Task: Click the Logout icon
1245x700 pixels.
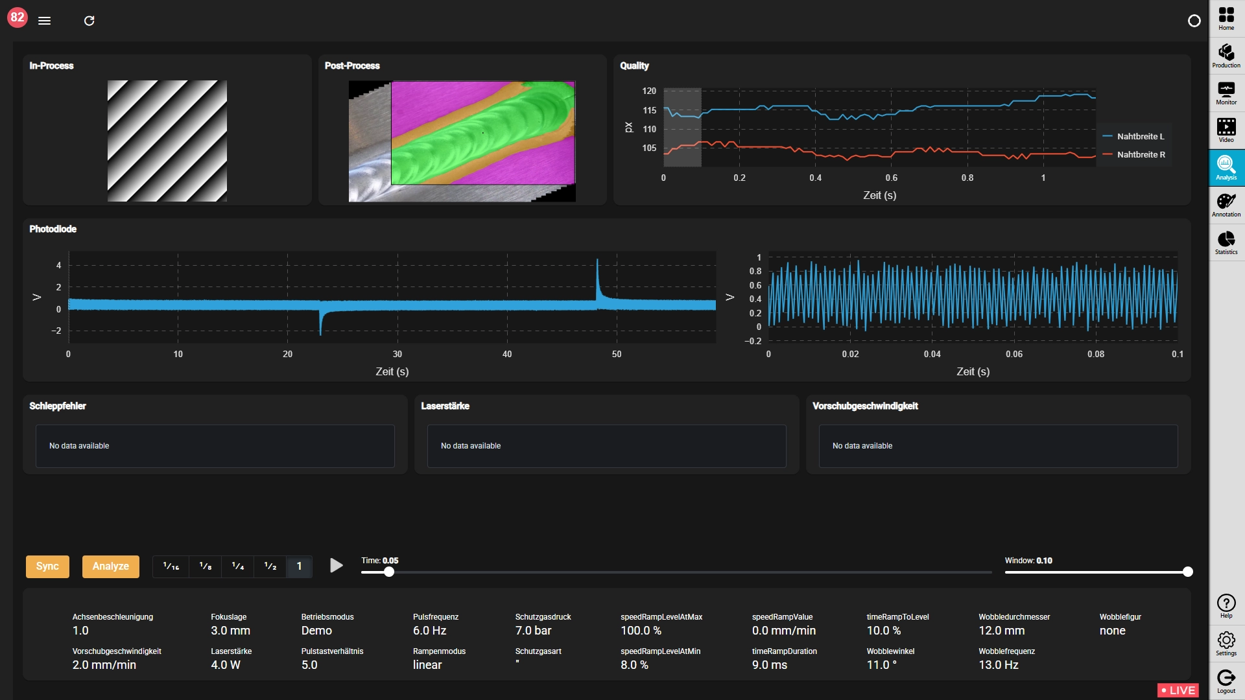Action: point(1226,681)
